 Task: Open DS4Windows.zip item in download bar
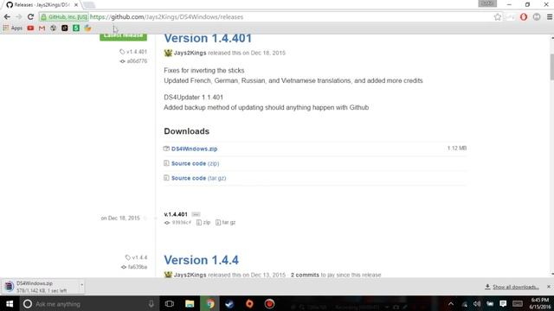click(x=40, y=287)
